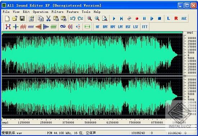Paste audio with the clipboard icon

[x=56, y=19]
